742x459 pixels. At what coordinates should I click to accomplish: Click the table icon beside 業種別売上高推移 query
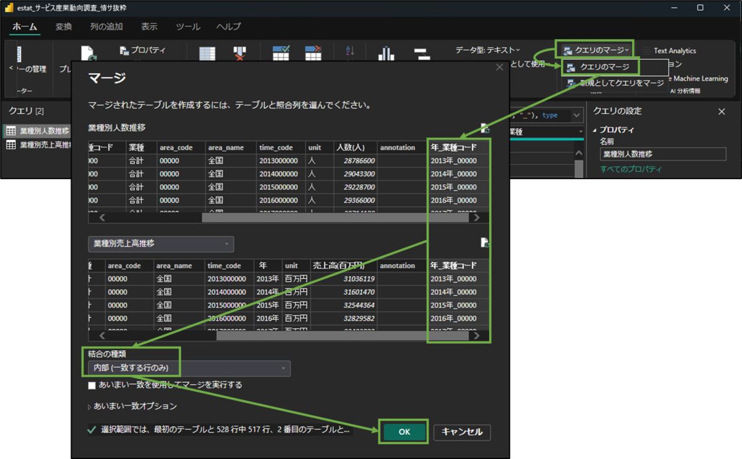[11, 145]
